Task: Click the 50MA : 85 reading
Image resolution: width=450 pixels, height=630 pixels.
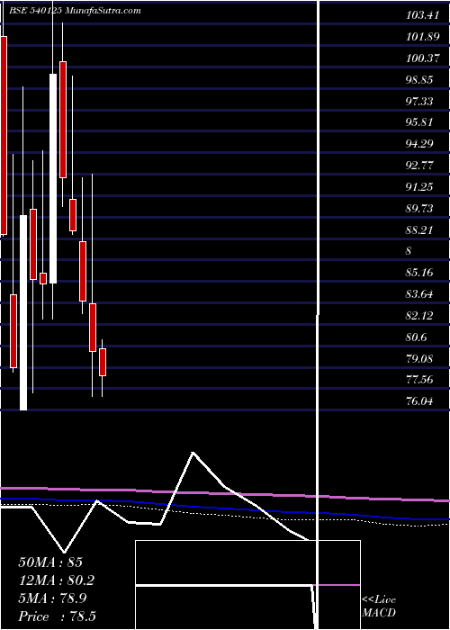Action: pyautogui.click(x=51, y=562)
